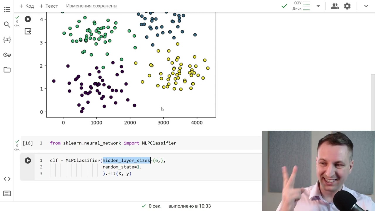Open the search panel in sidebar

pyautogui.click(x=7, y=25)
